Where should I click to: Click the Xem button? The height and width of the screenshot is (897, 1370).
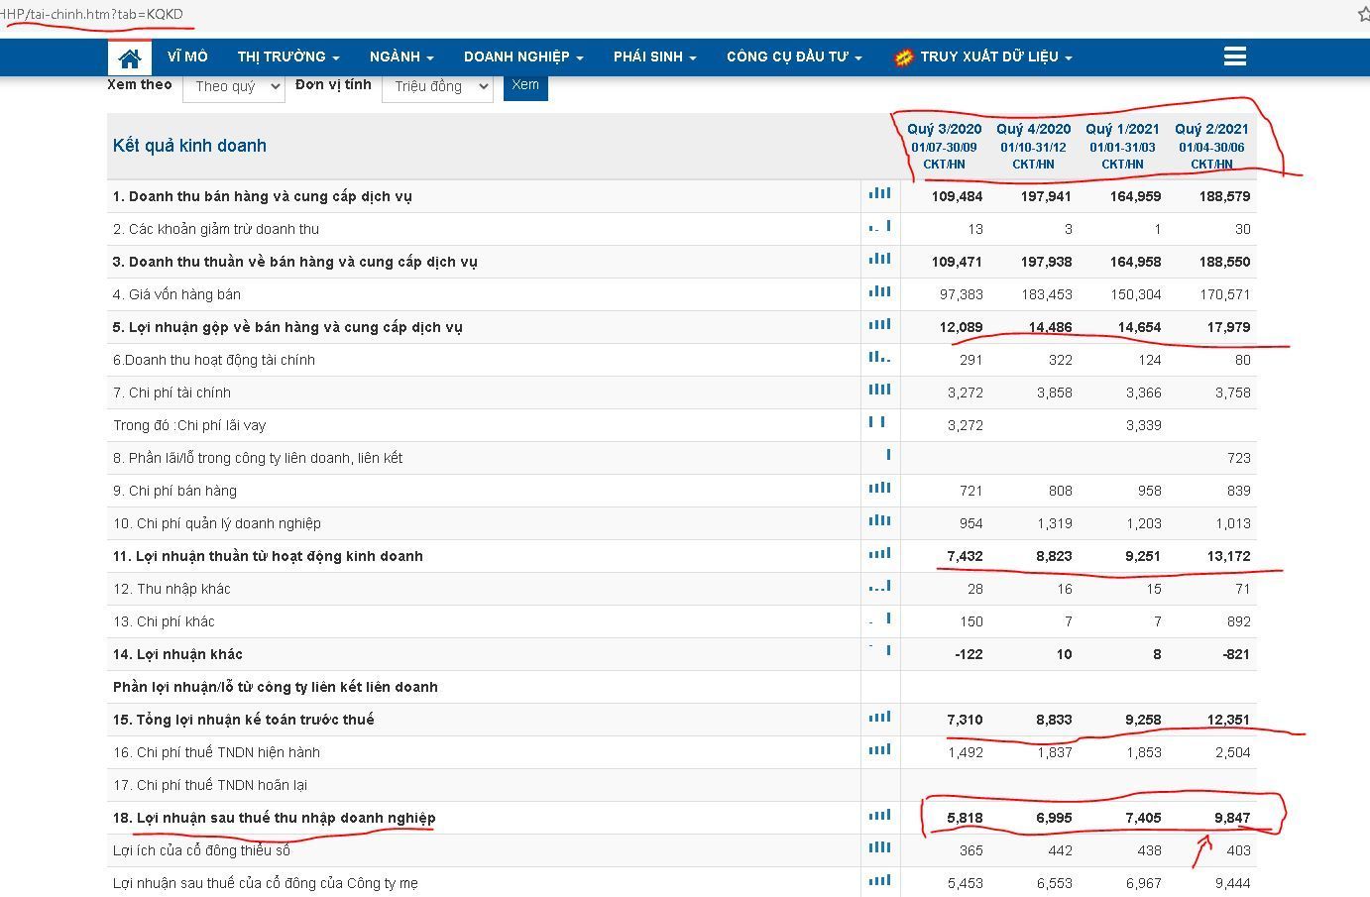tap(525, 85)
